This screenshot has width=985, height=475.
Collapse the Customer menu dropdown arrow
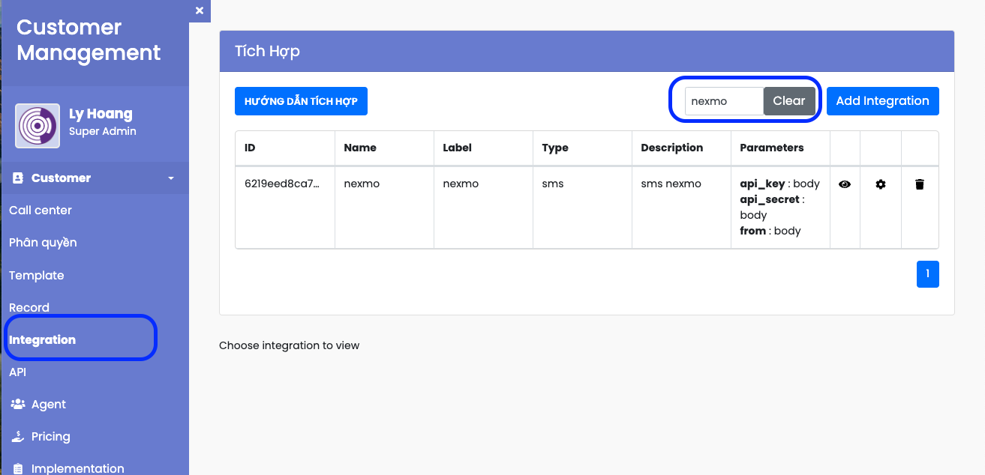click(x=171, y=178)
